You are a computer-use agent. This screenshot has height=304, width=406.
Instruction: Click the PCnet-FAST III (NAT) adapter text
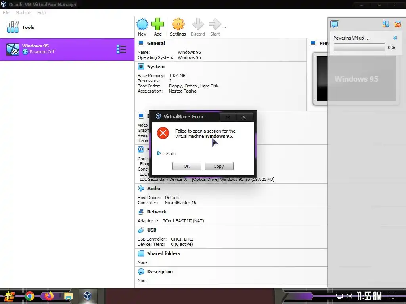[183, 221]
